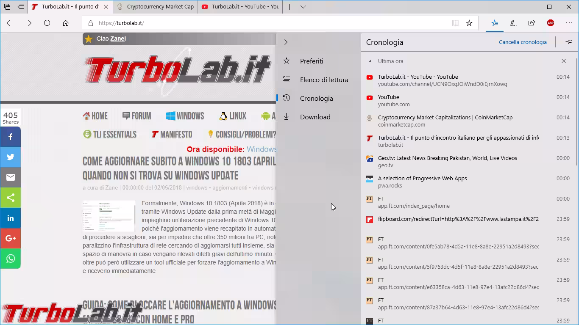Share the page by email

11,177
